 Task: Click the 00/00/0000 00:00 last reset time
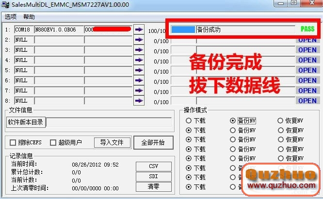coord(95,188)
